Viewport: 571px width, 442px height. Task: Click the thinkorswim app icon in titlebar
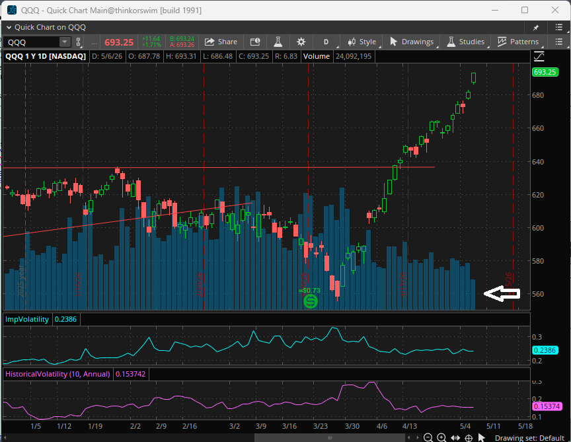(x=12, y=10)
